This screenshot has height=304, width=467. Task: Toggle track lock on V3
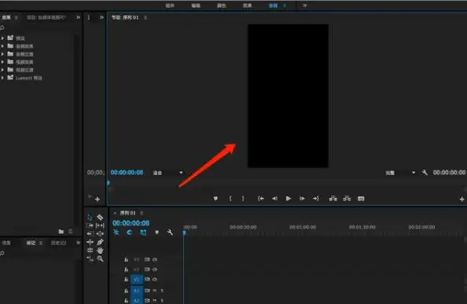[126, 260]
